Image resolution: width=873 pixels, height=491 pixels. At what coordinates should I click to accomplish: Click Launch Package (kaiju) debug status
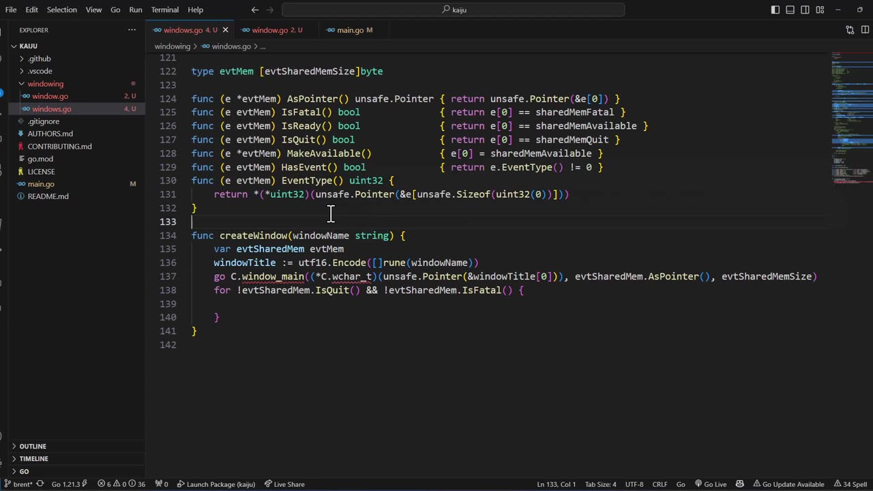(216, 484)
